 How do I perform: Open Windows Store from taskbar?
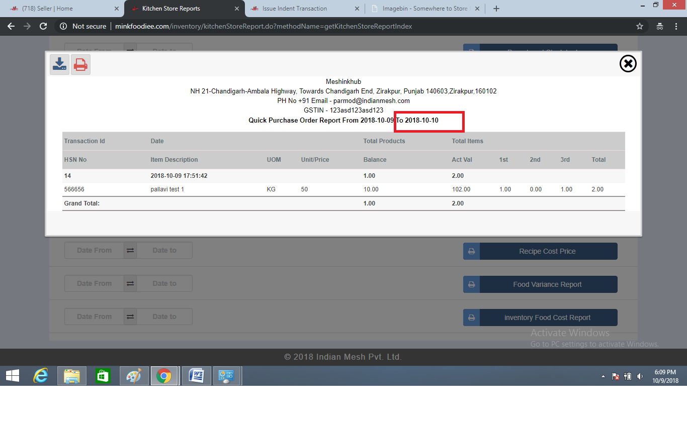(x=103, y=376)
